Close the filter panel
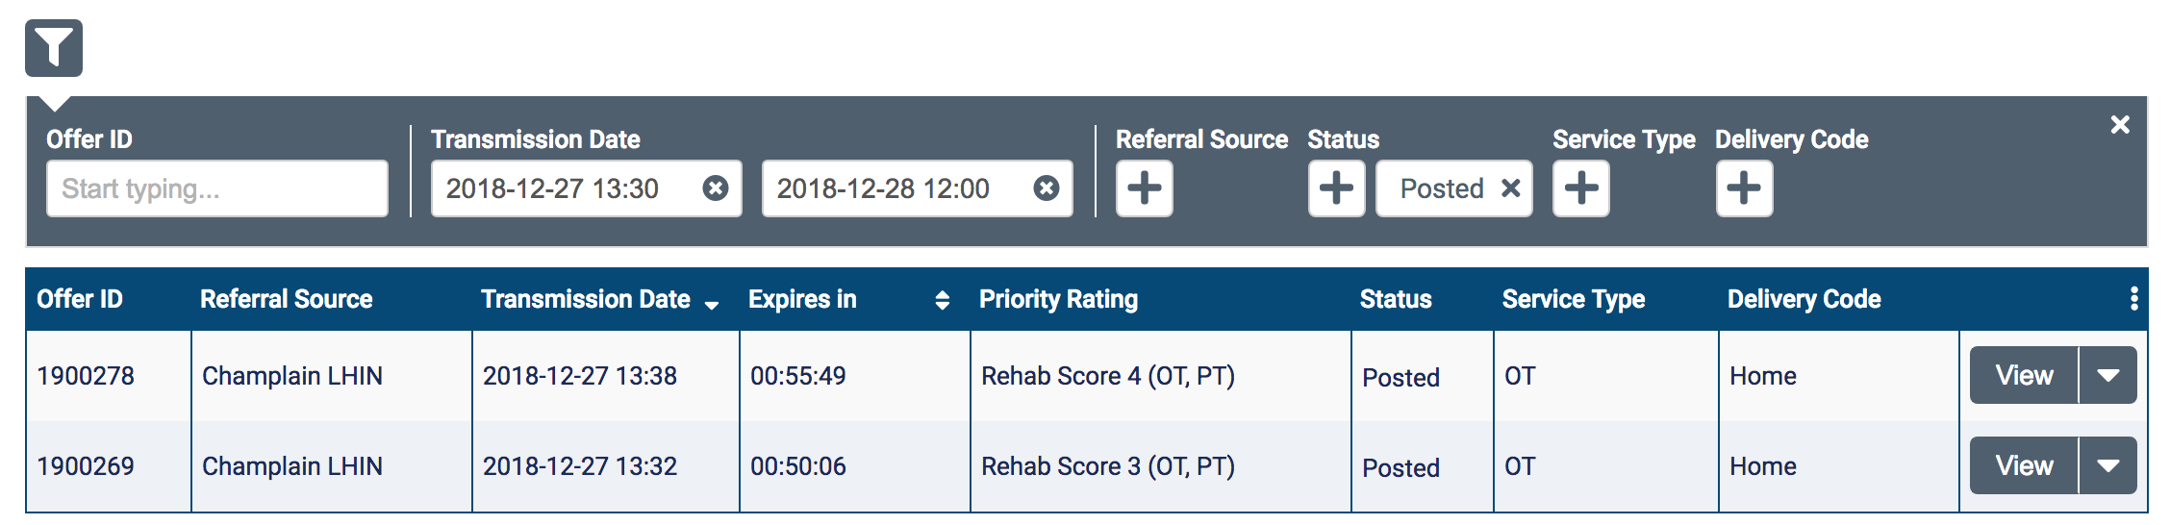This screenshot has width=2170, height=525. pos(2120,124)
